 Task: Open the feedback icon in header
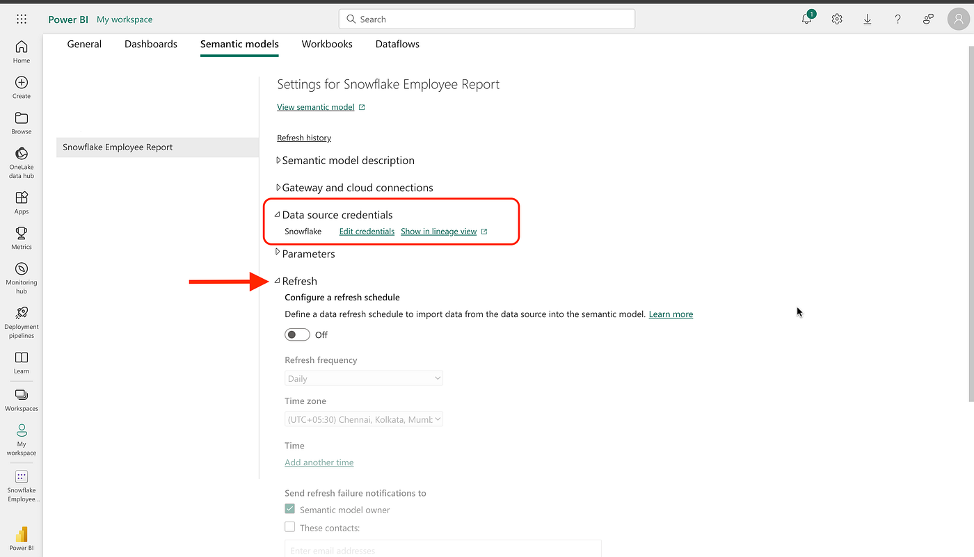point(928,19)
